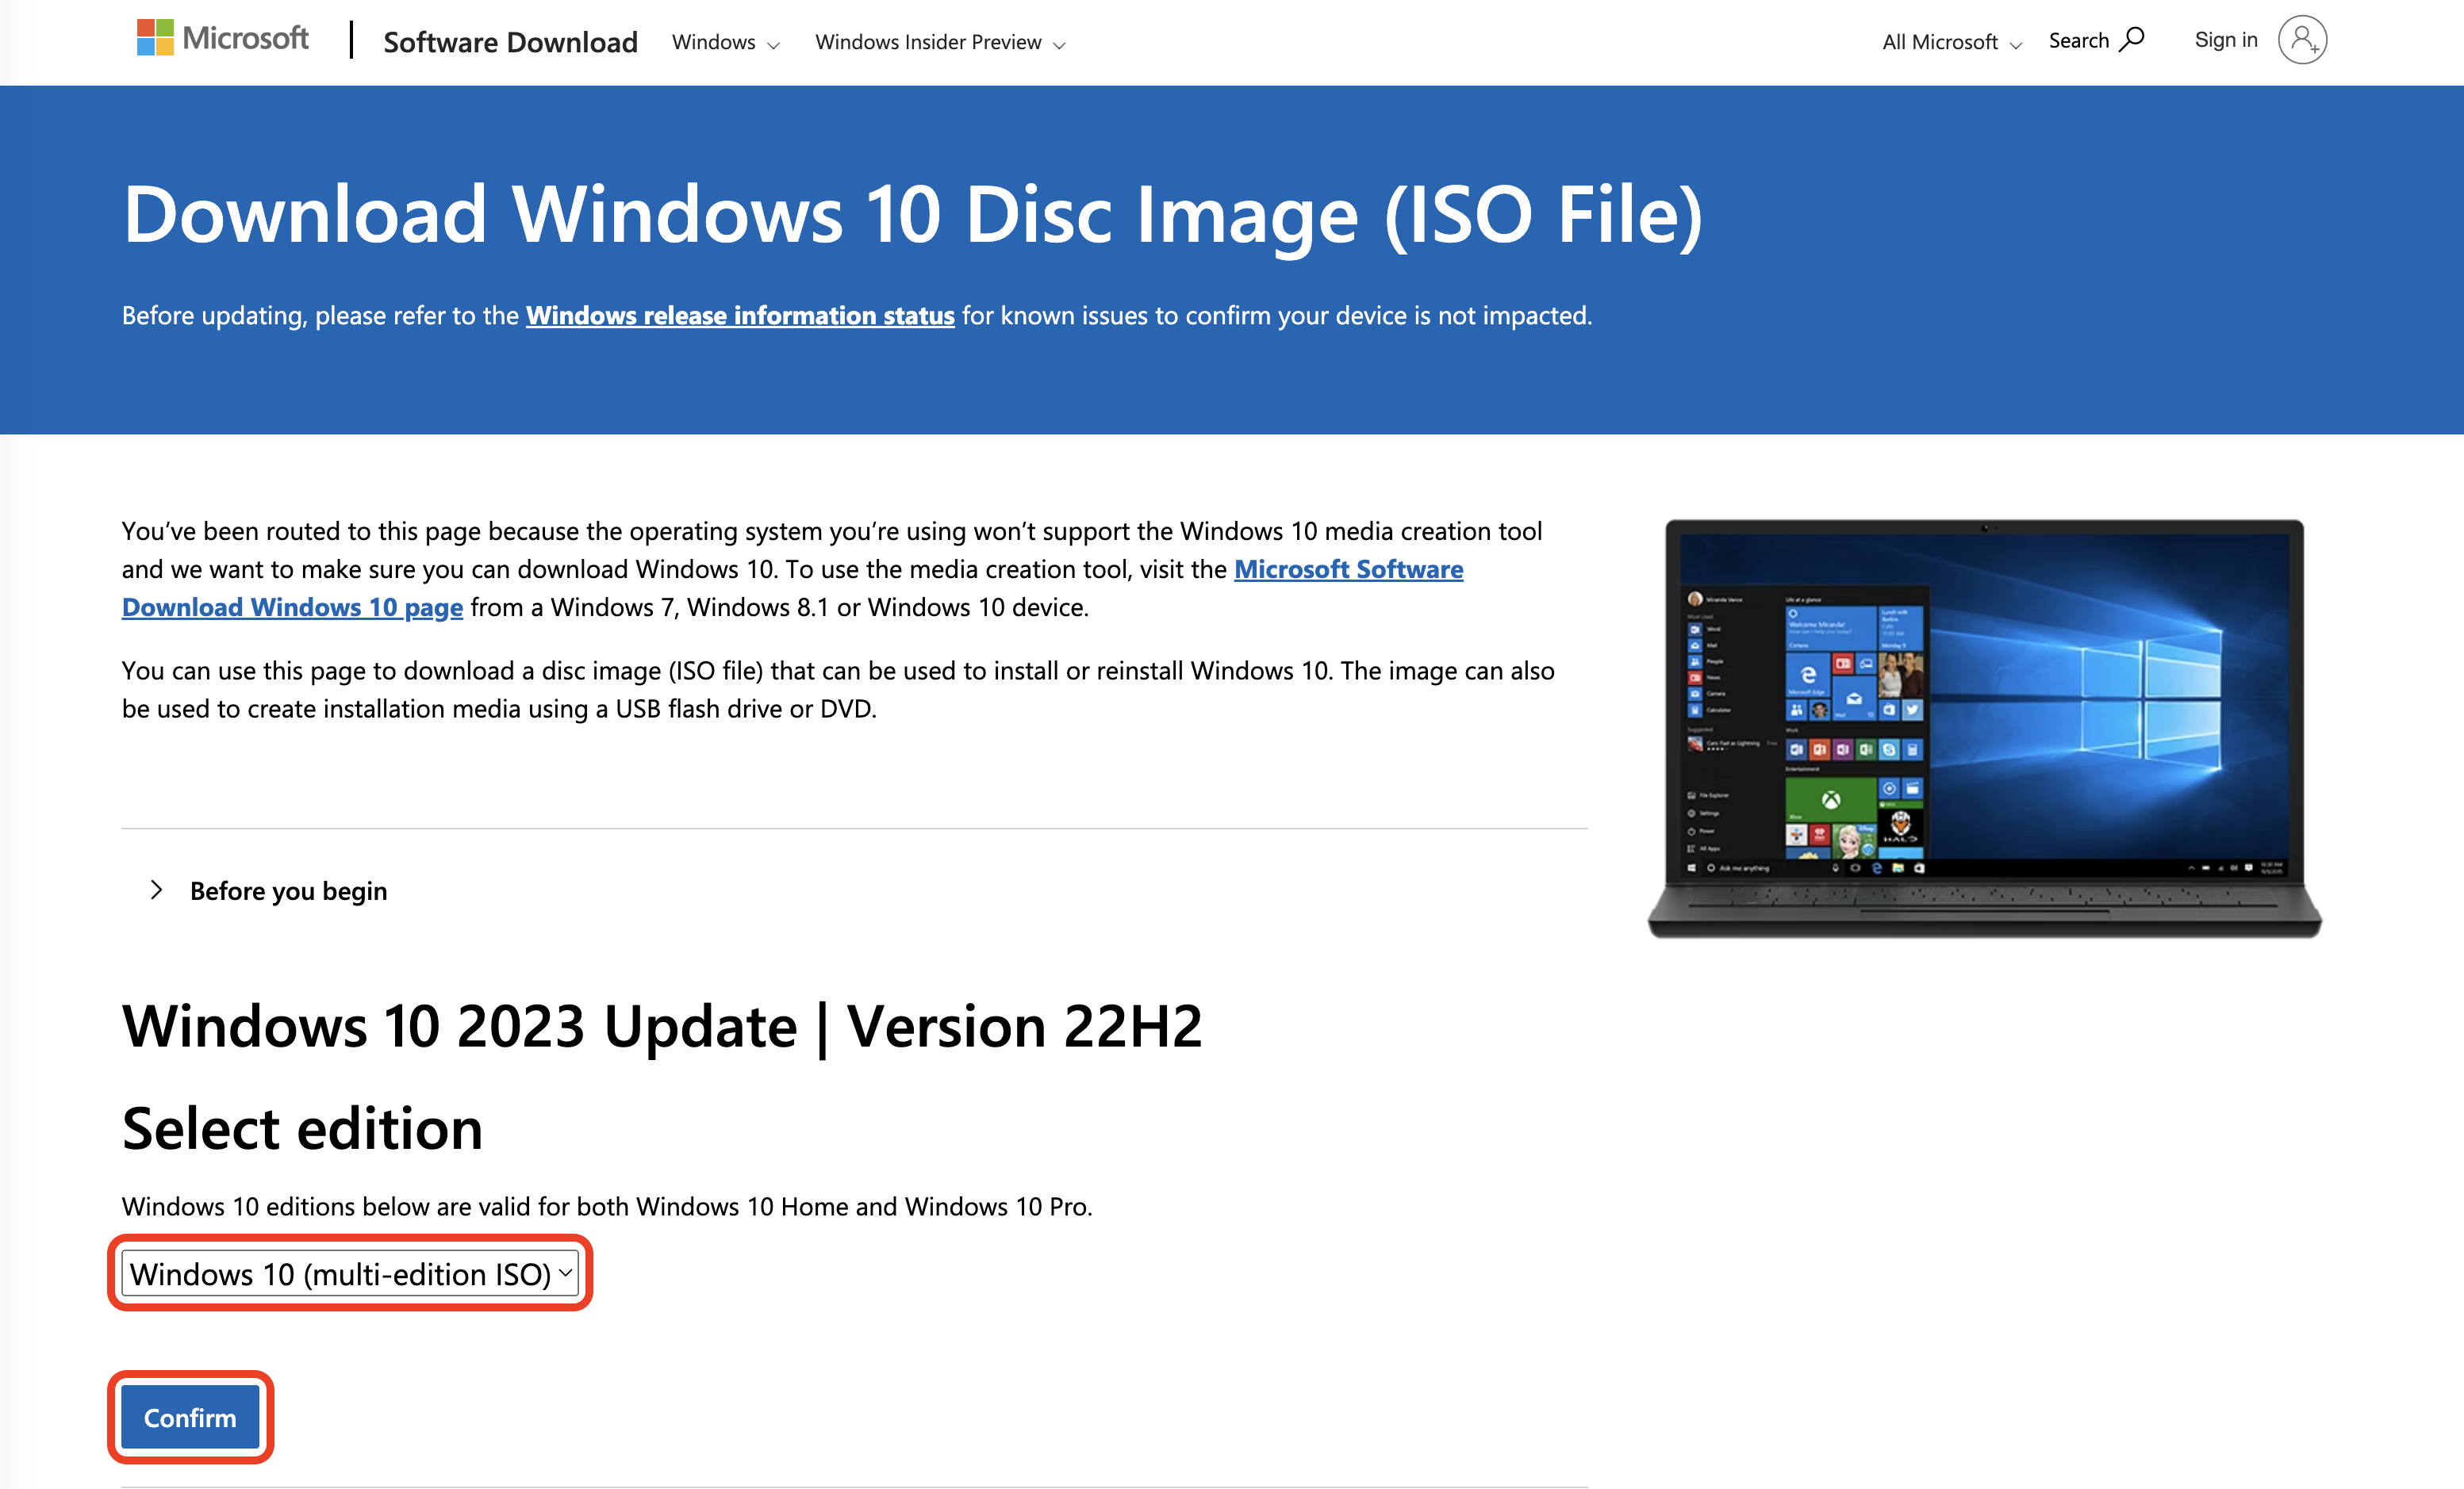The image size is (2464, 1489).
Task: Click the Sign in text label
Action: (2225, 39)
